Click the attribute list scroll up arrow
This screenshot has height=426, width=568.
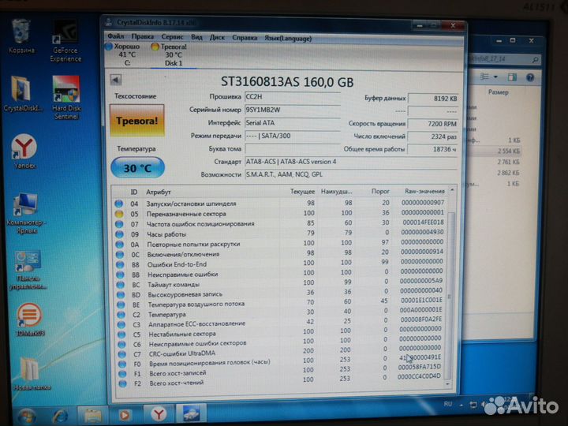(x=452, y=190)
